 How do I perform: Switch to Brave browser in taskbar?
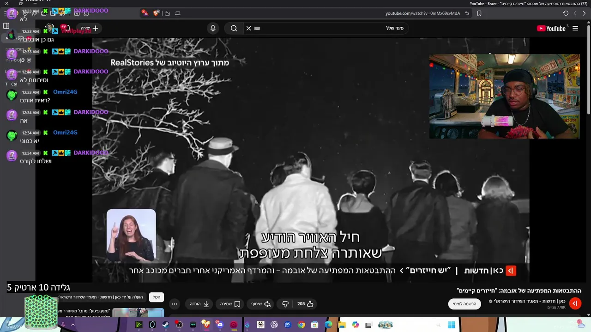coord(206,325)
